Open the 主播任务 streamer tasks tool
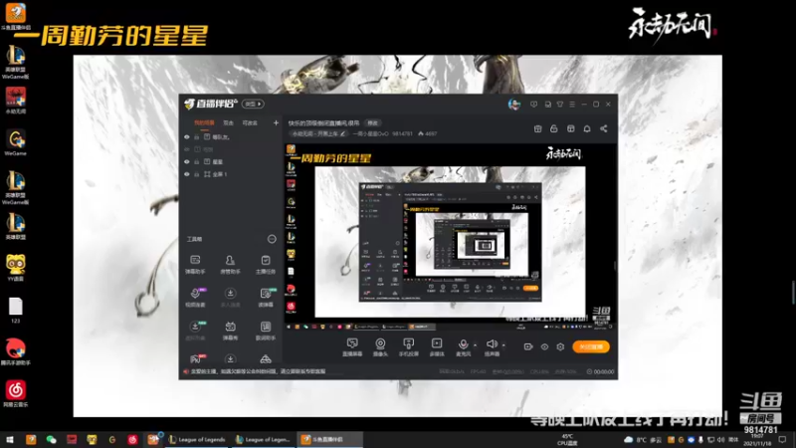Screen dimensions: 796x448 pos(266,265)
